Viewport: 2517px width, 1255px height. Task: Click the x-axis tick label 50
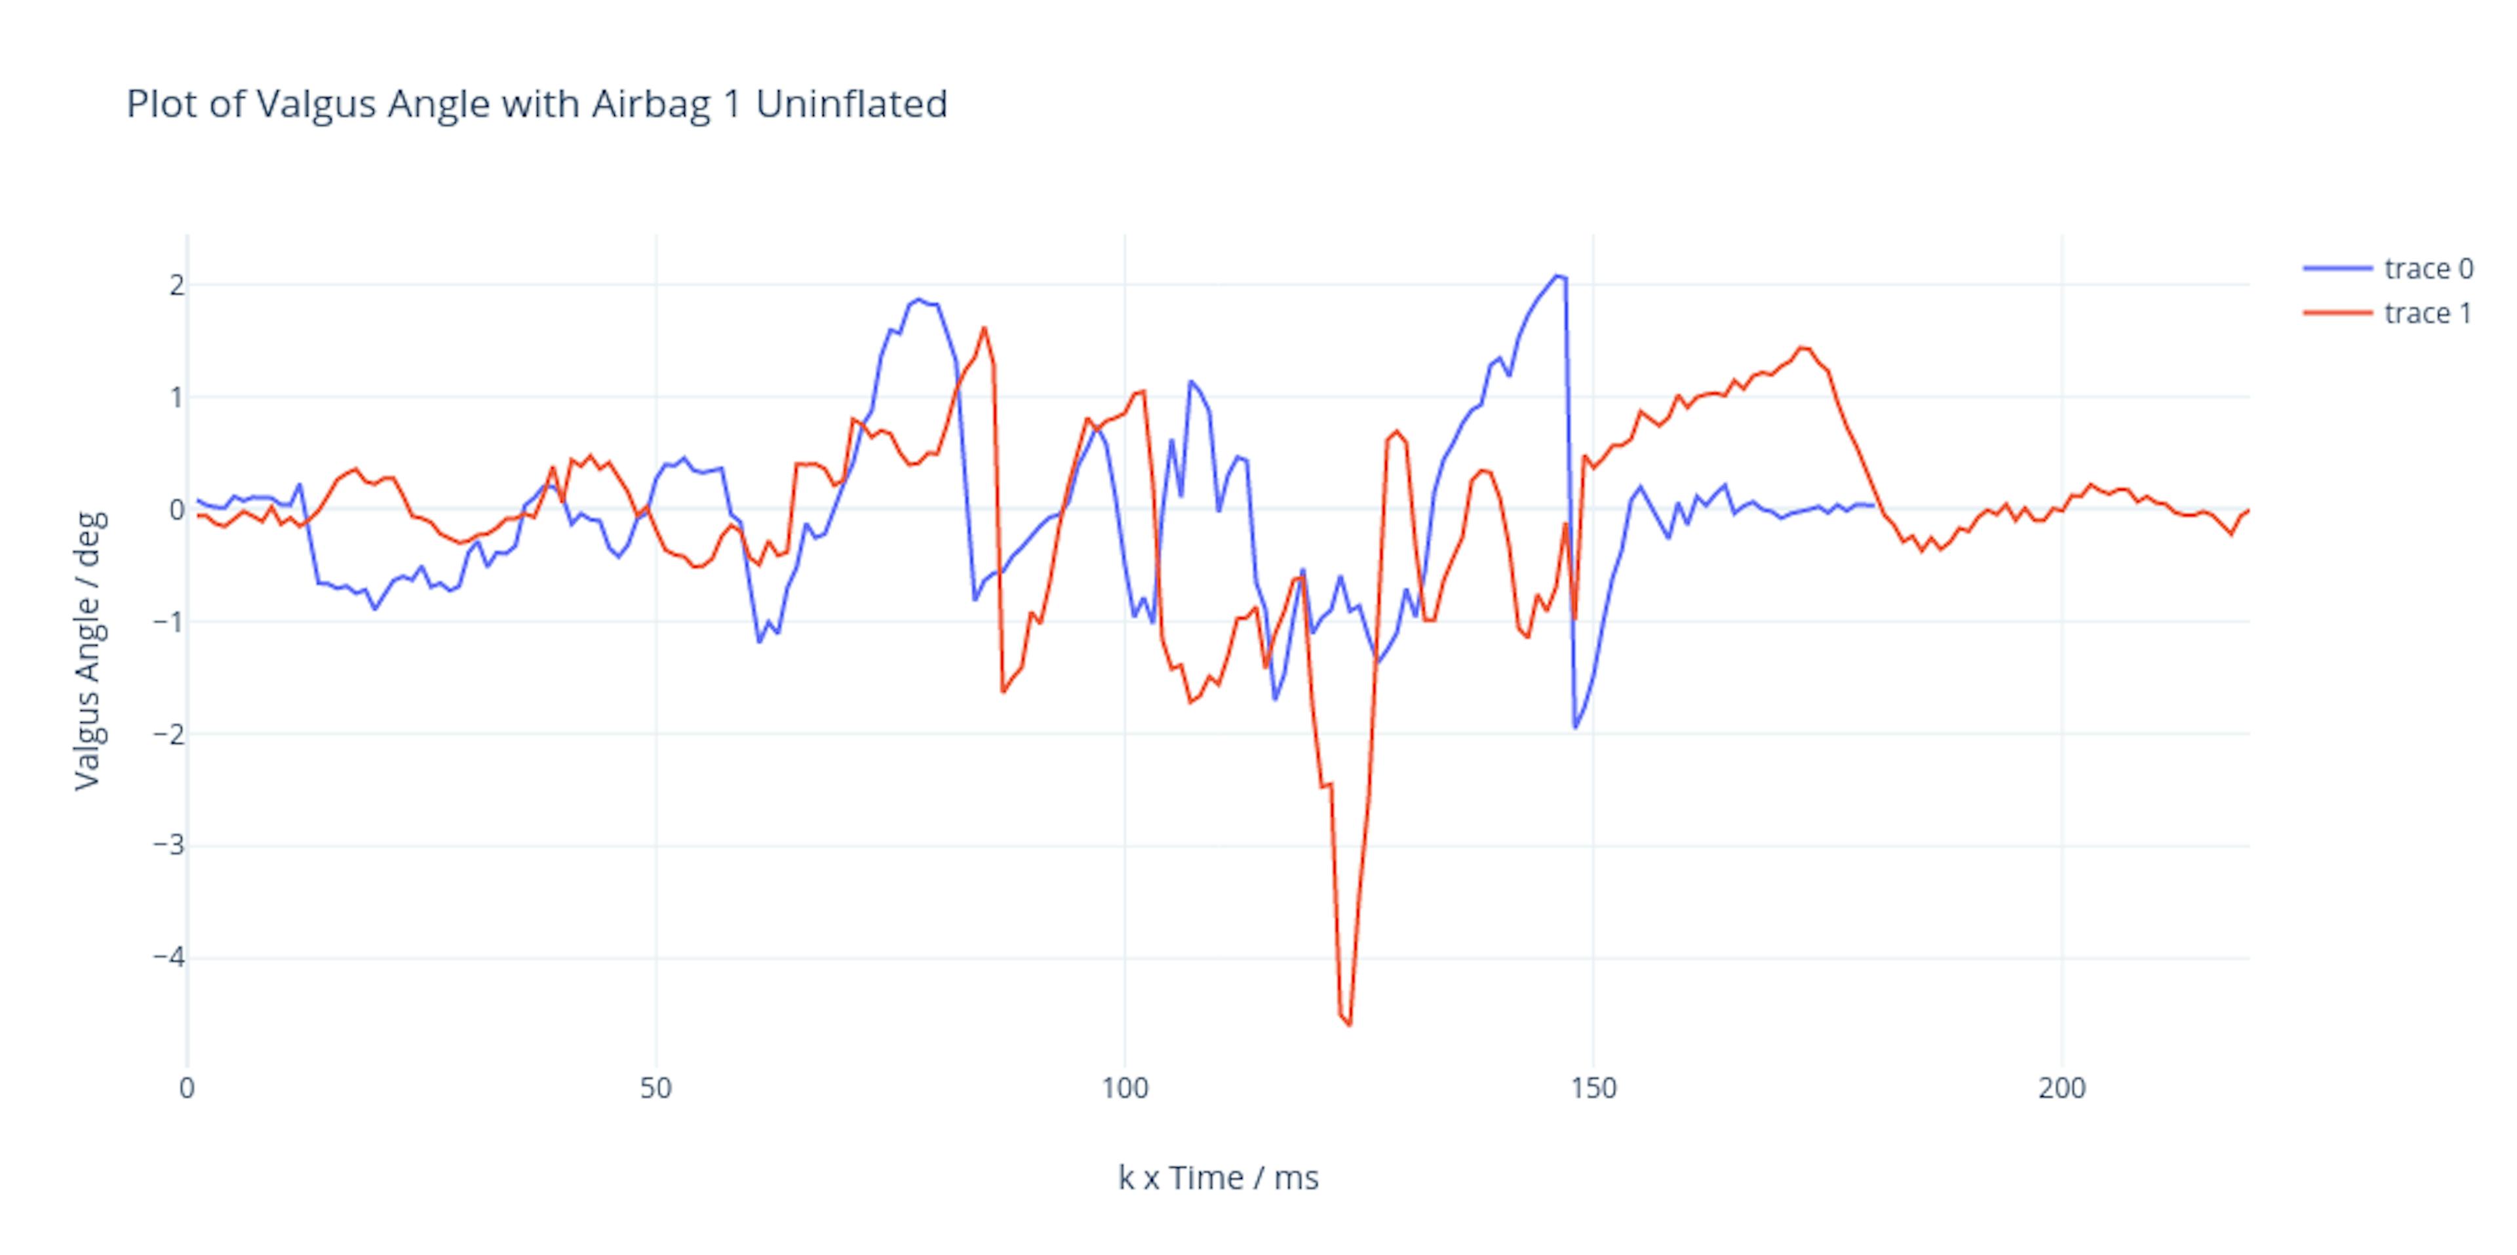coord(655,1088)
